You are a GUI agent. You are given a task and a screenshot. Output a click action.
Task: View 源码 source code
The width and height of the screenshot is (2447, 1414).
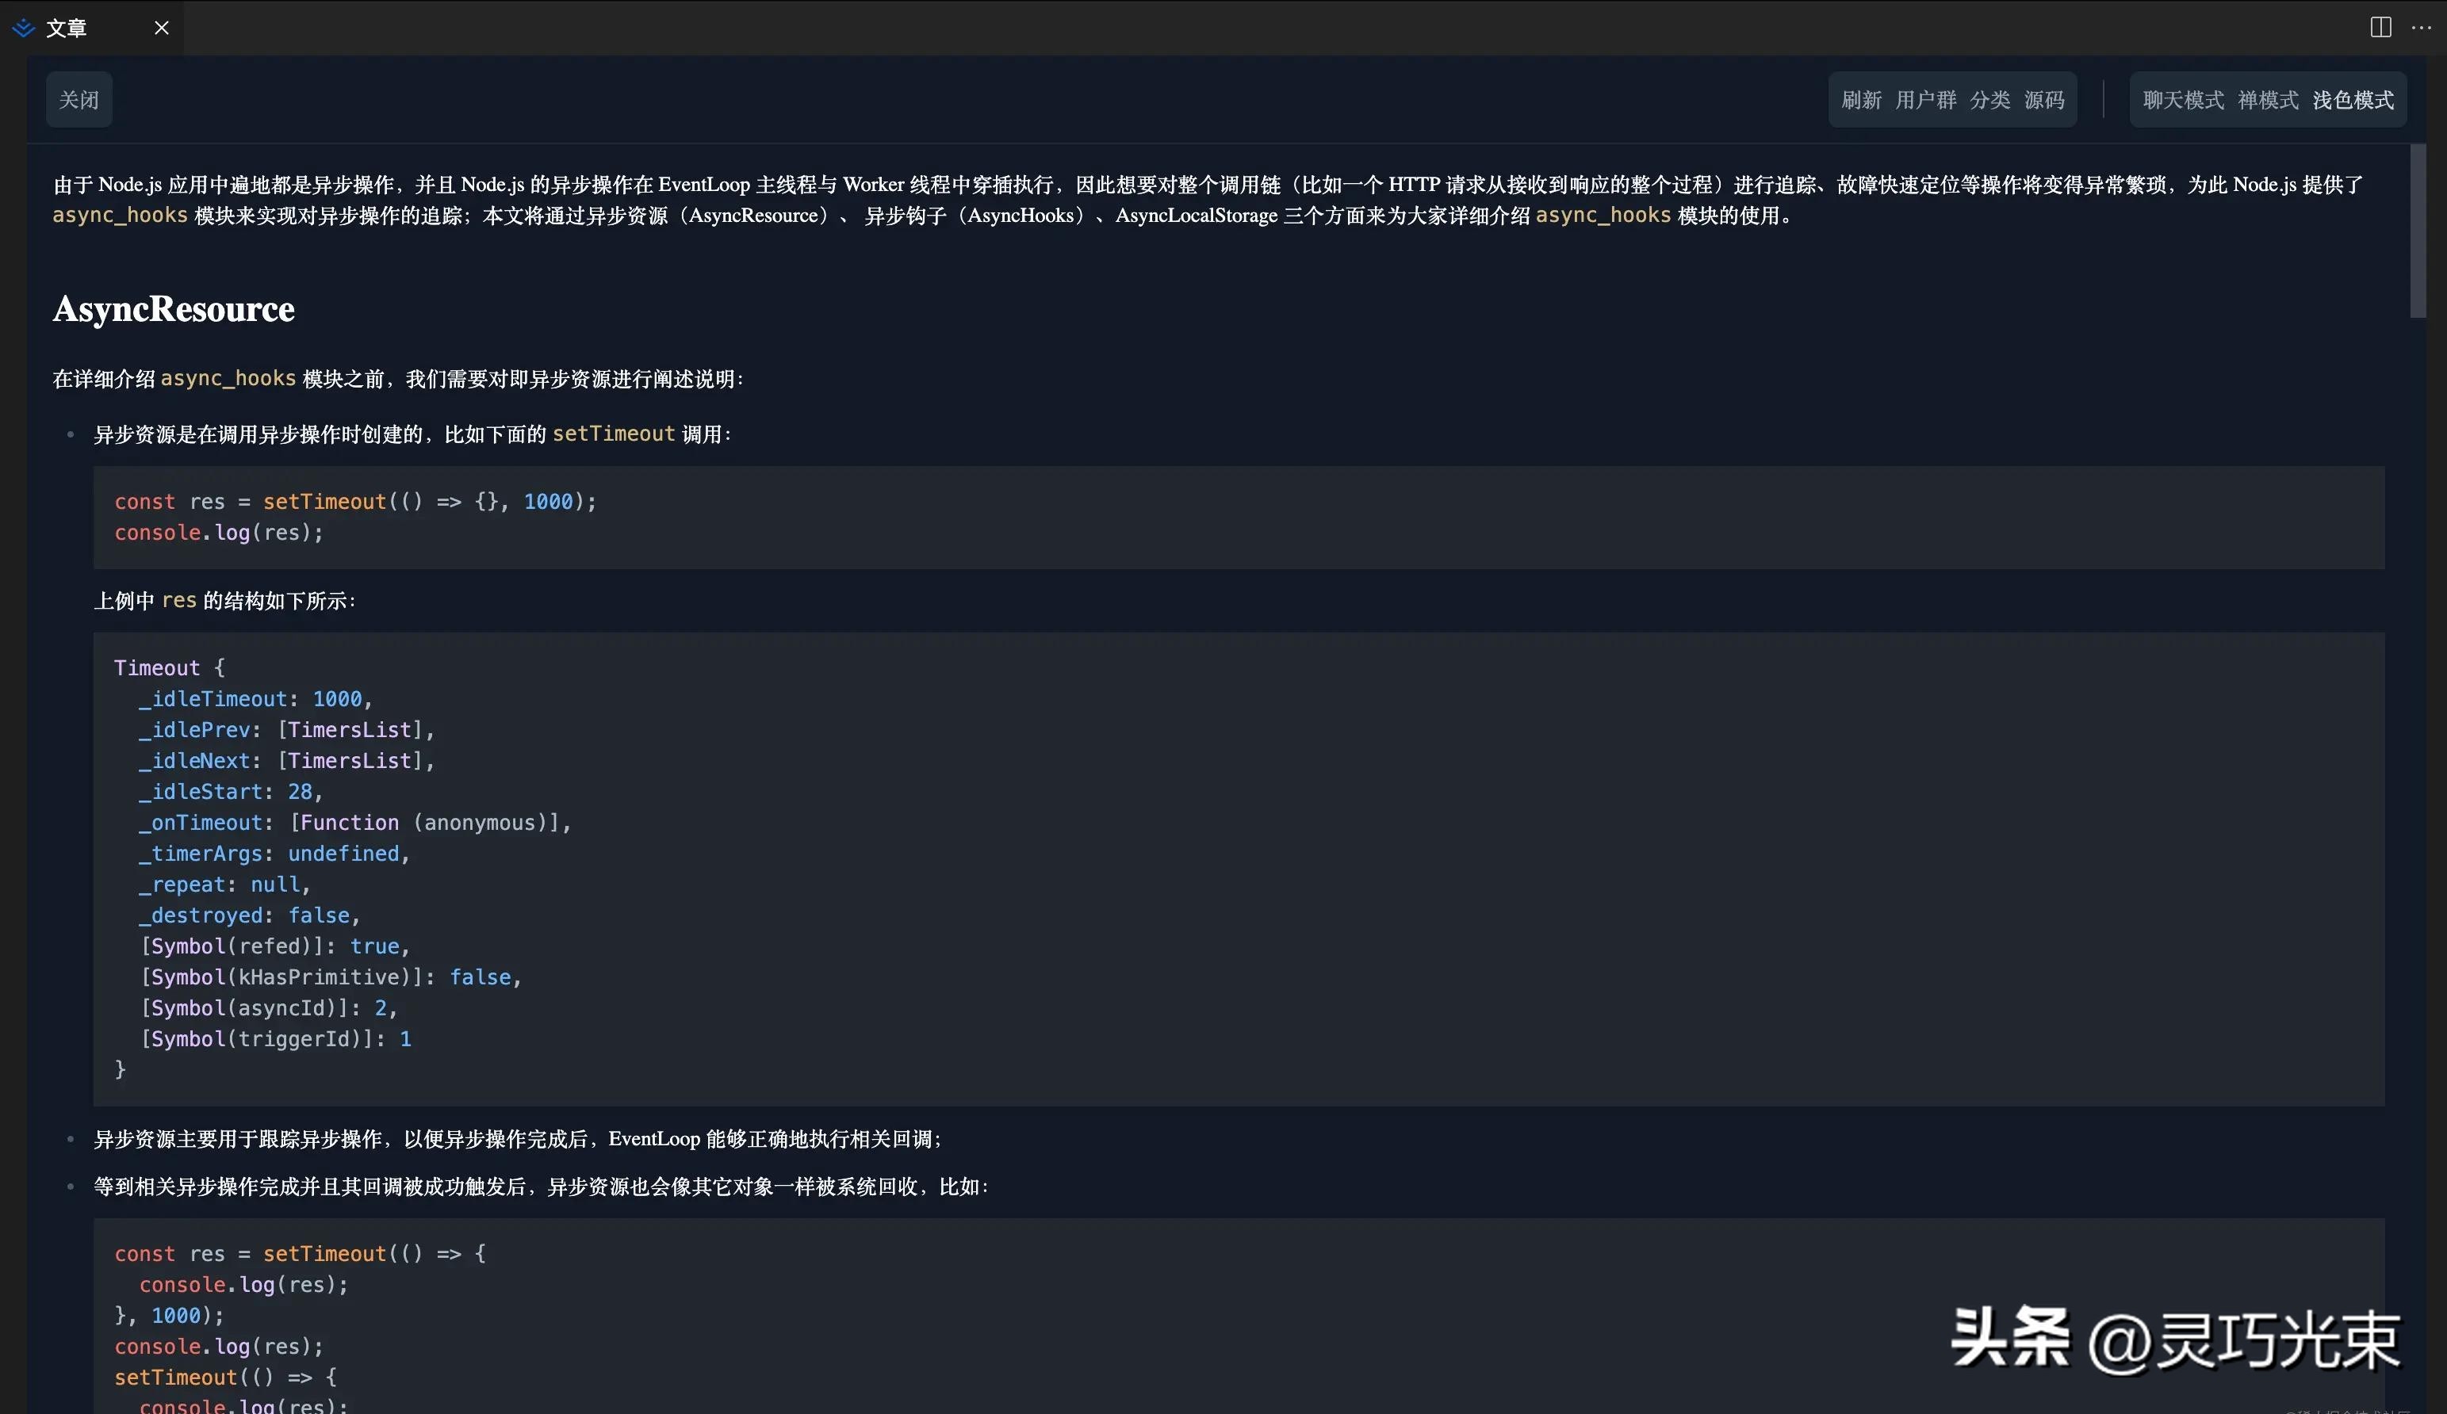(2043, 99)
